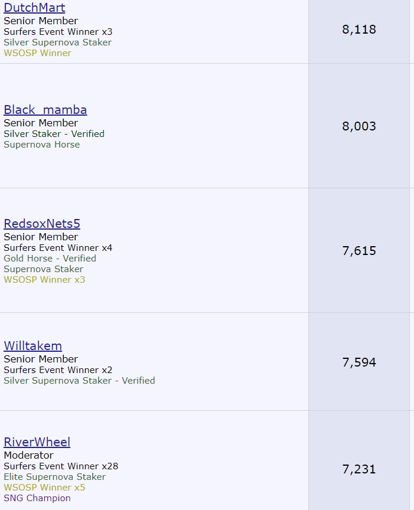The image size is (414, 510).
Task: Click DutchMart's WSOSP Winner badge text
Action: click(37, 53)
